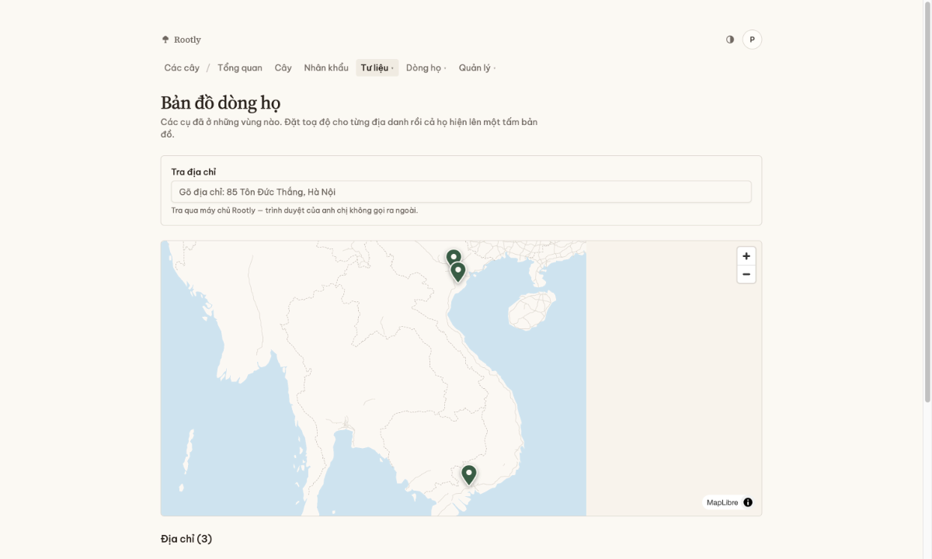Open the P user avatar menu

click(752, 40)
